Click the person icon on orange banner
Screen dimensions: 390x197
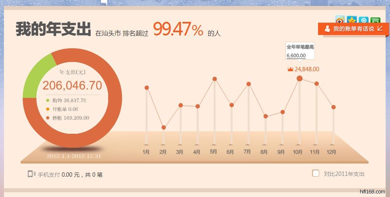(x=327, y=29)
